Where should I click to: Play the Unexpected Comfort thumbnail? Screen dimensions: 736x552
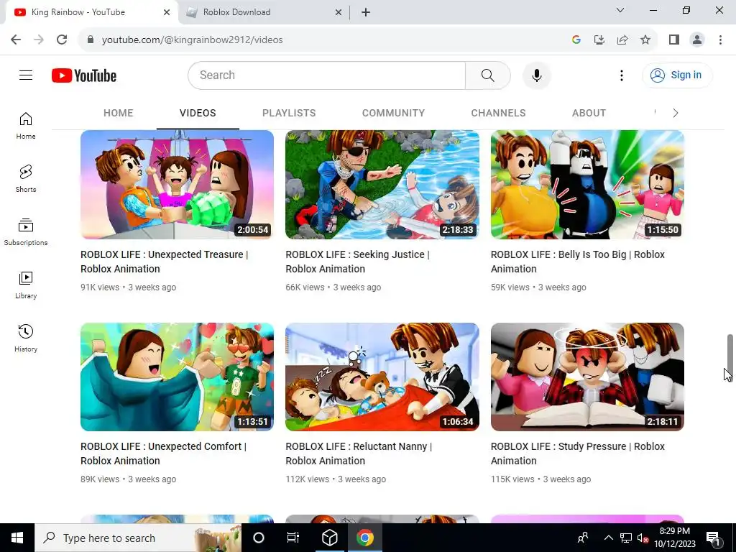click(177, 377)
